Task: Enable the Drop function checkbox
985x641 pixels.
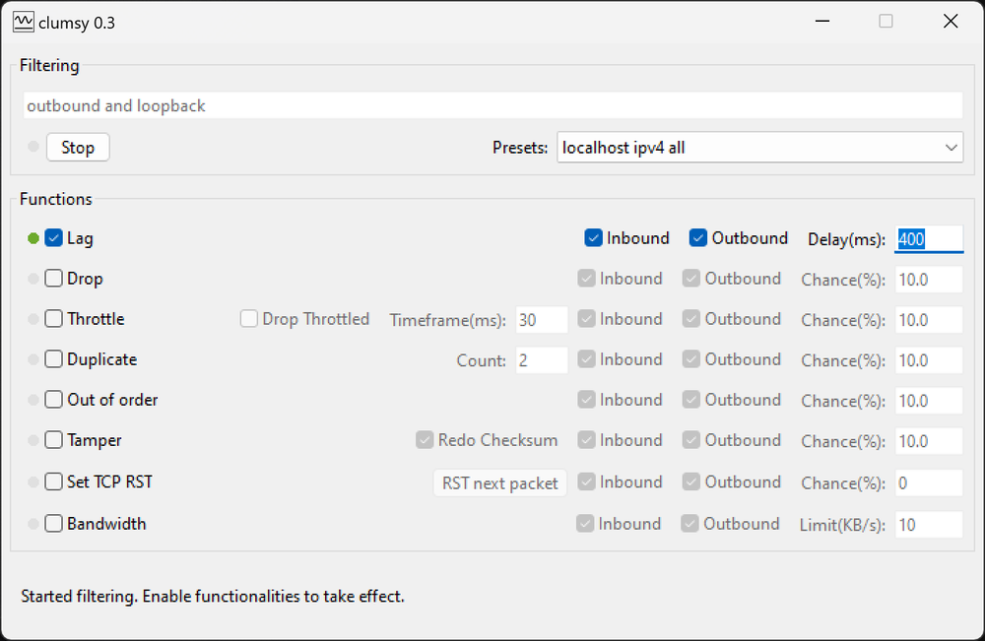Action: [54, 279]
